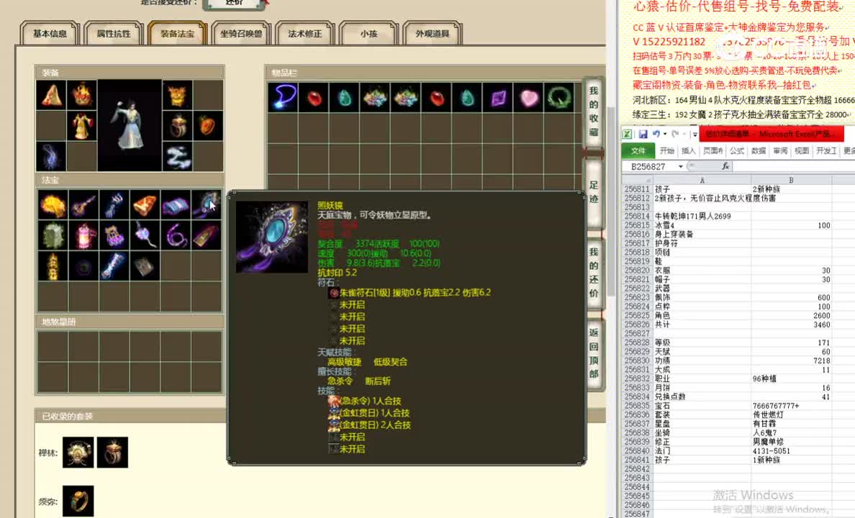Select the blue claw treasure icon
Screen dimensions: 855x518
coord(114,205)
